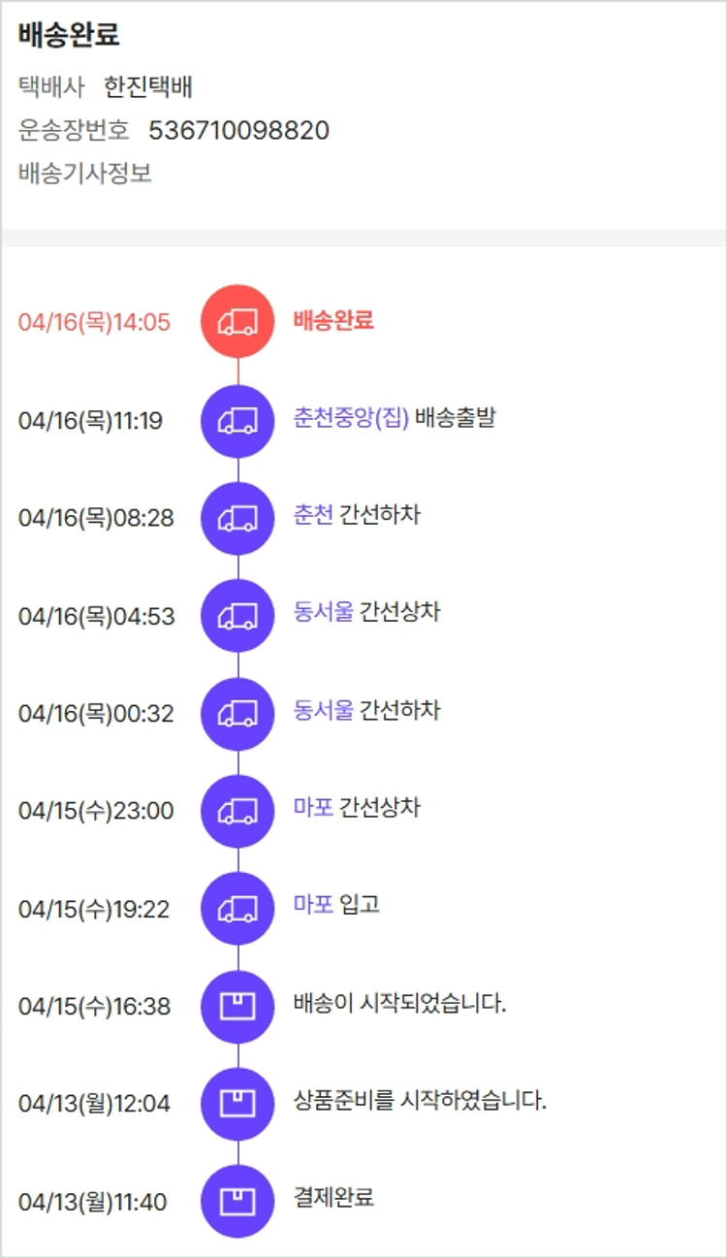
Task: Click the truck icon beside 동서울 간선하차
Action: [x=237, y=714]
